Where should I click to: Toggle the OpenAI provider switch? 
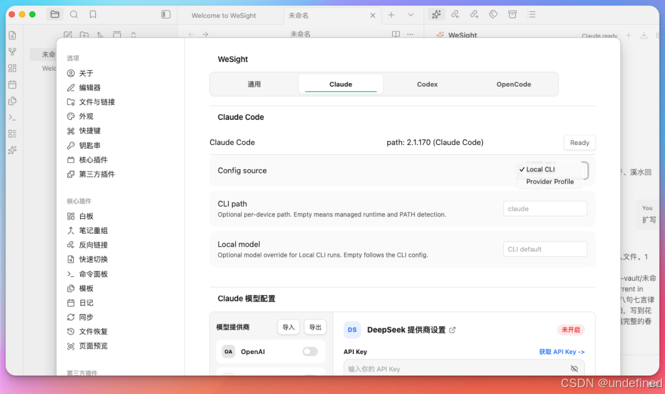click(x=310, y=351)
